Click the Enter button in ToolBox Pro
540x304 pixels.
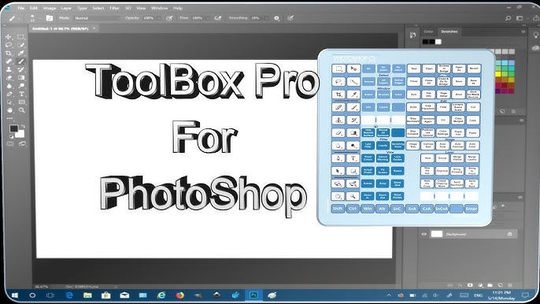click(x=471, y=209)
